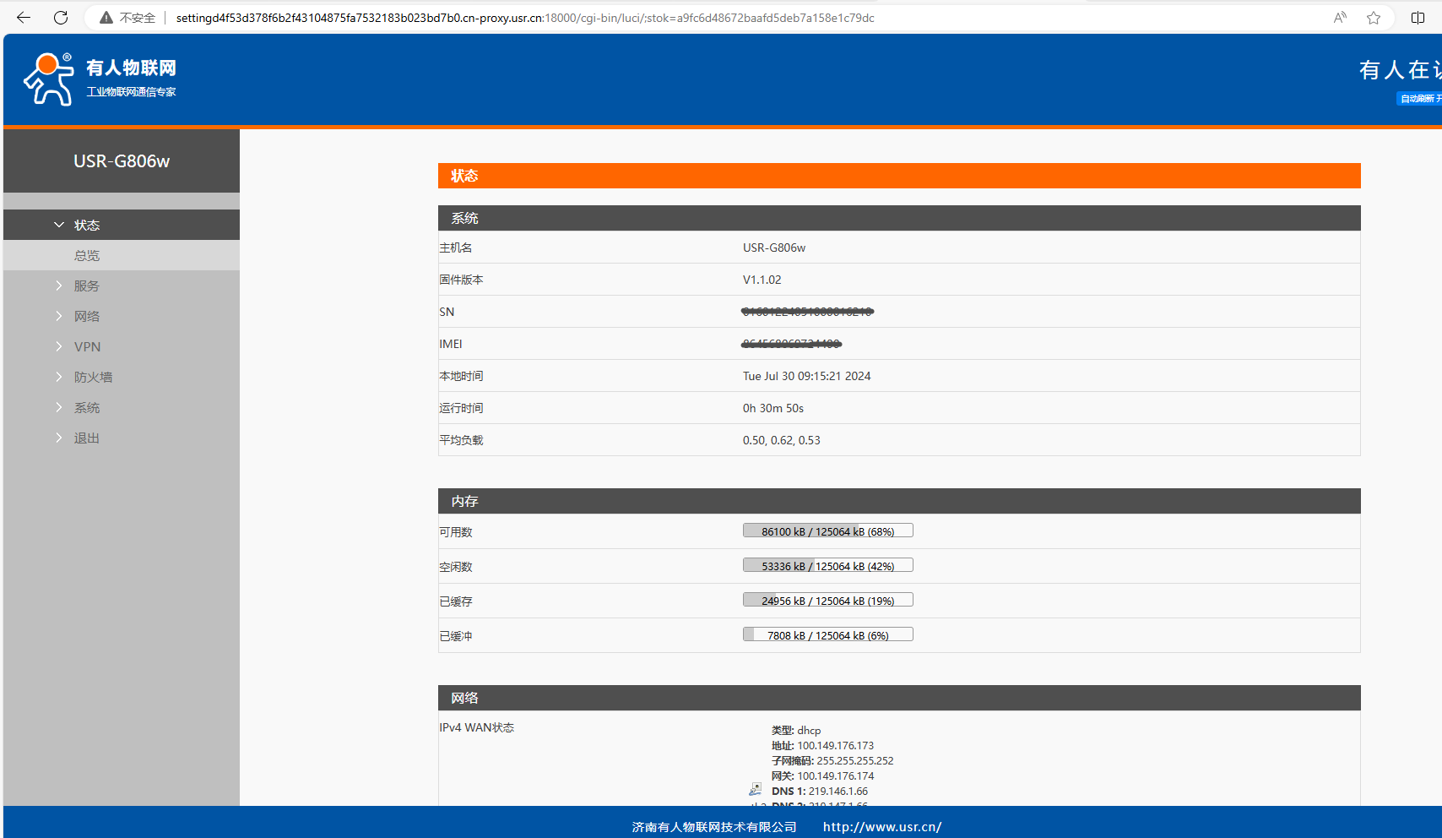Viewport: 1442px width, 838px height.
Task: Select the 总览 overview menu item
Action: (87, 255)
